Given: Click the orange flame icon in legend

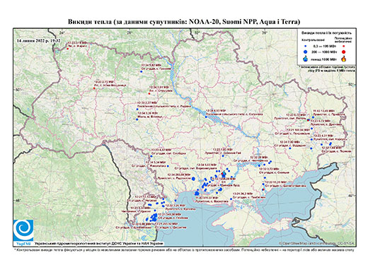Looking at the screenshot, I should (344, 59).
